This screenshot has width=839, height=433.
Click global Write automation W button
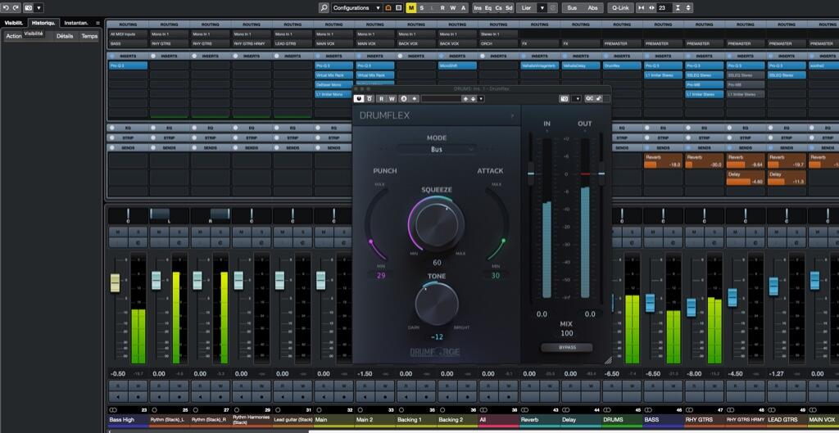pos(452,8)
